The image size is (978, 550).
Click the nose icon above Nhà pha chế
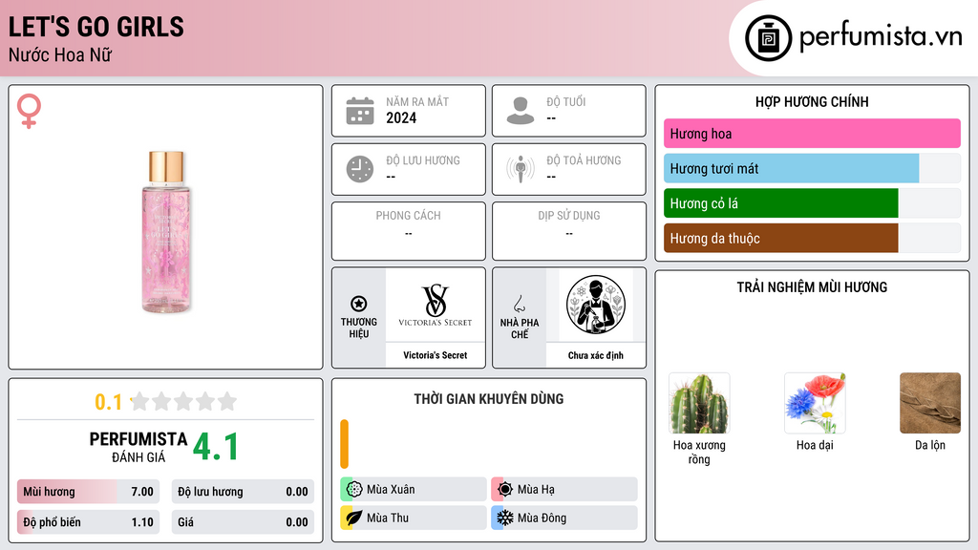[x=519, y=304]
